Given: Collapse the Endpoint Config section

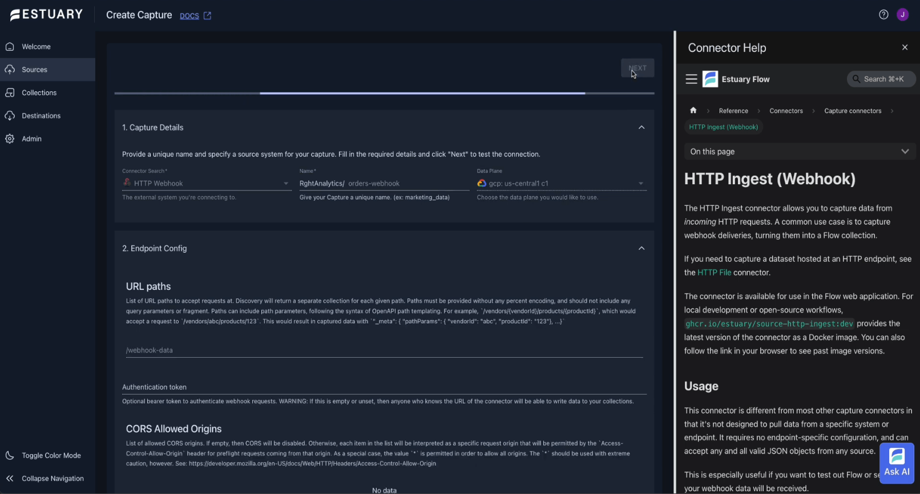Looking at the screenshot, I should pyautogui.click(x=641, y=248).
